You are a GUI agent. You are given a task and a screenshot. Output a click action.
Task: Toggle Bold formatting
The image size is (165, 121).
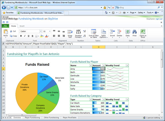pos(21,36)
